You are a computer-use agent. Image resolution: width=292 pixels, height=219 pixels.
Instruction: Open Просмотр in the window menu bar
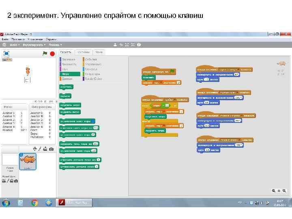[x=18, y=39]
